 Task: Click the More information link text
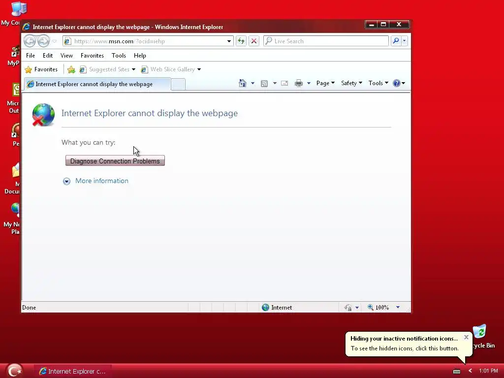tap(101, 181)
